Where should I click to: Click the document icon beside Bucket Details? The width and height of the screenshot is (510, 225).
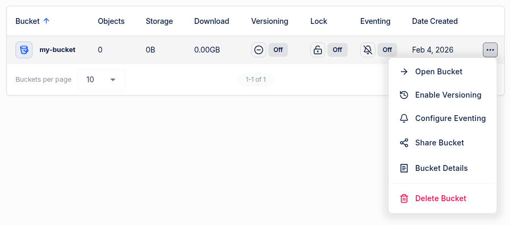coord(404,168)
